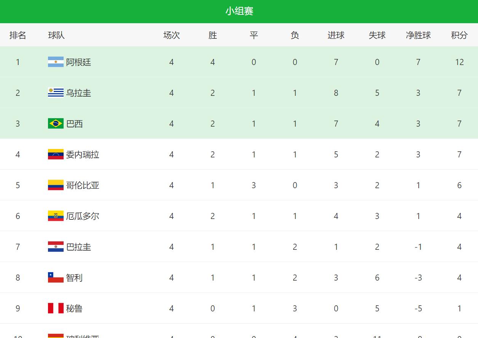Click the Brazil flag icon
Image resolution: width=478 pixels, height=338 pixels.
56,124
